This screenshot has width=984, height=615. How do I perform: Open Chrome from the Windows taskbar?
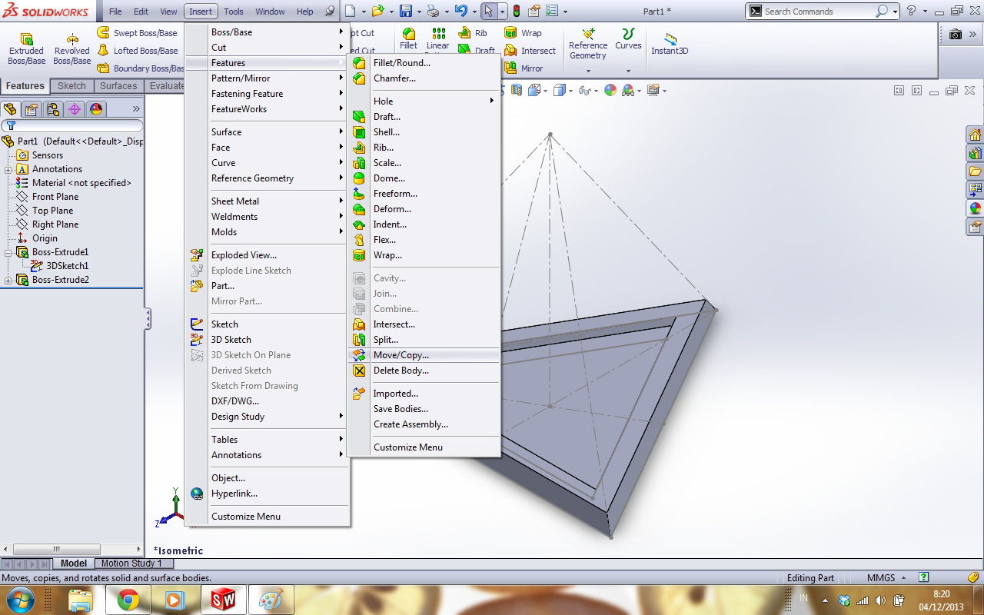(128, 598)
